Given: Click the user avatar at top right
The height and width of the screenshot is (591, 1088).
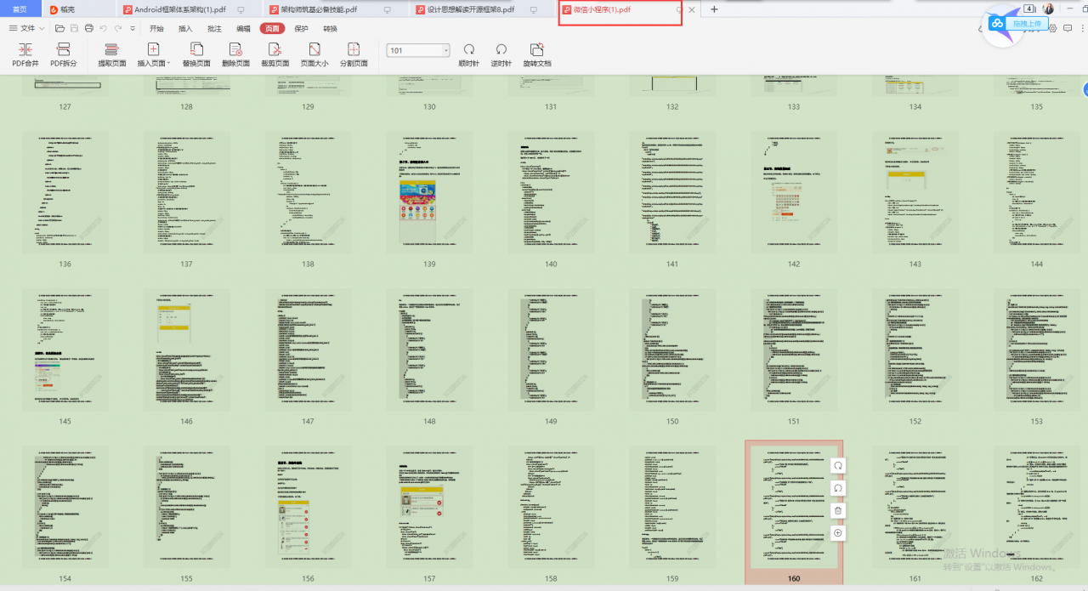Looking at the screenshot, I should pos(1048,9).
